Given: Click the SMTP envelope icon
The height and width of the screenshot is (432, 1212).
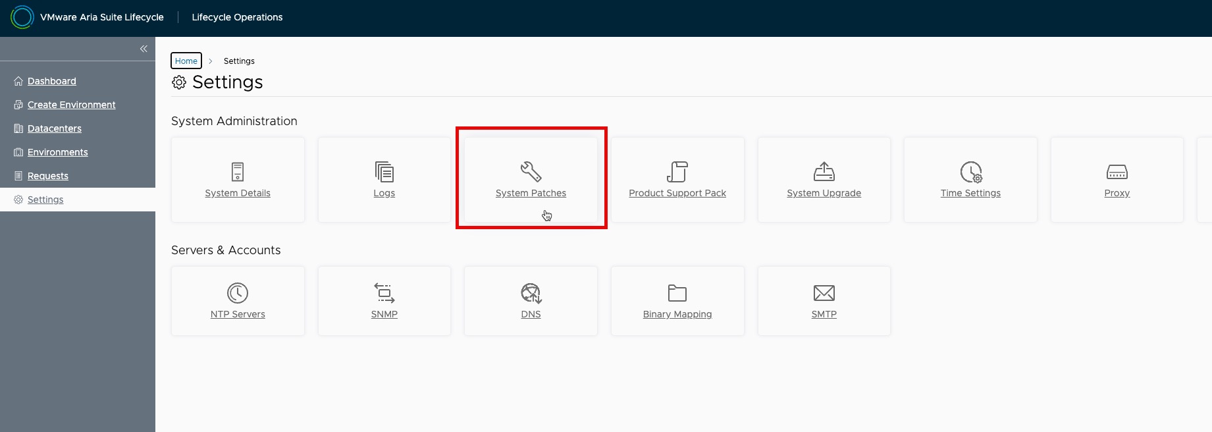Looking at the screenshot, I should click(x=824, y=293).
